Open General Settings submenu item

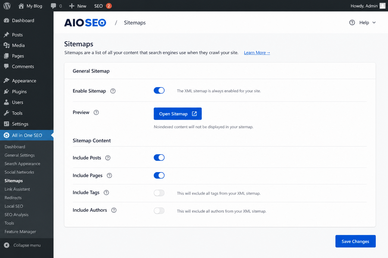coord(19,155)
